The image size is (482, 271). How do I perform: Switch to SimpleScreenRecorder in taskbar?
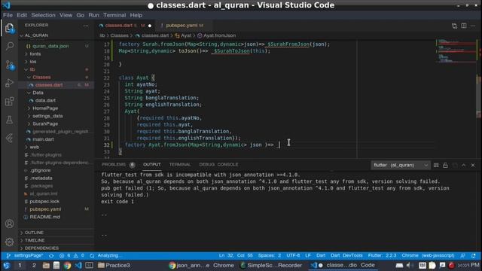[271, 265]
